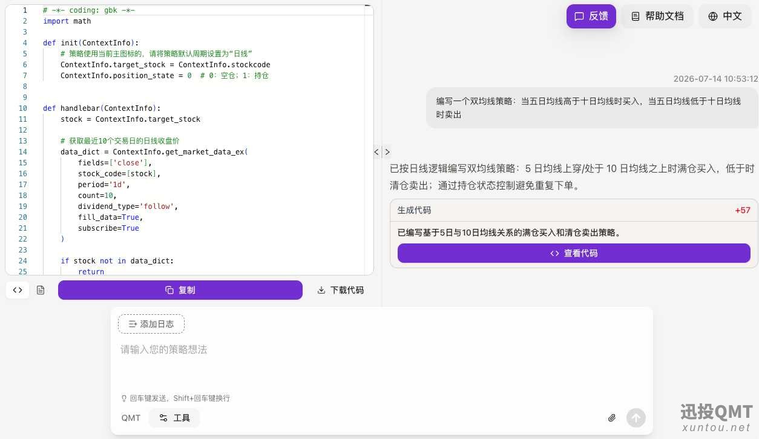Click code line "fields=['close'],"
The width and height of the screenshot is (759, 439).
click(115, 163)
